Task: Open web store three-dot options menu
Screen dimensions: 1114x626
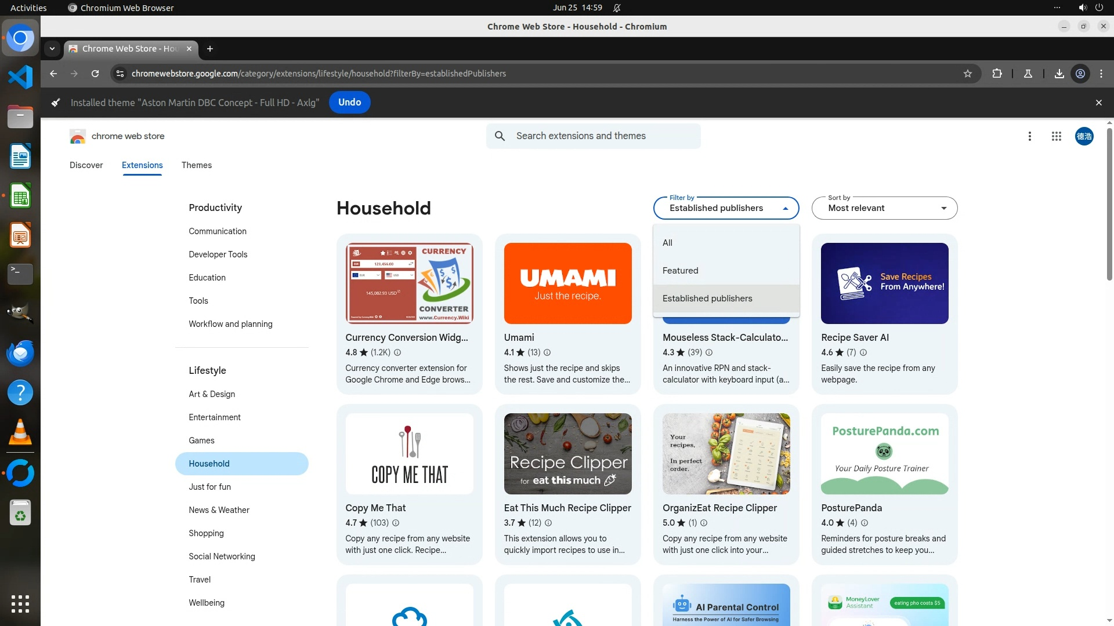Action: pos(1029,136)
